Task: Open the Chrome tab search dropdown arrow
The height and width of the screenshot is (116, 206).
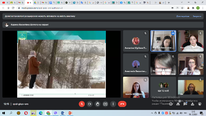Action: click(x=182, y=2)
